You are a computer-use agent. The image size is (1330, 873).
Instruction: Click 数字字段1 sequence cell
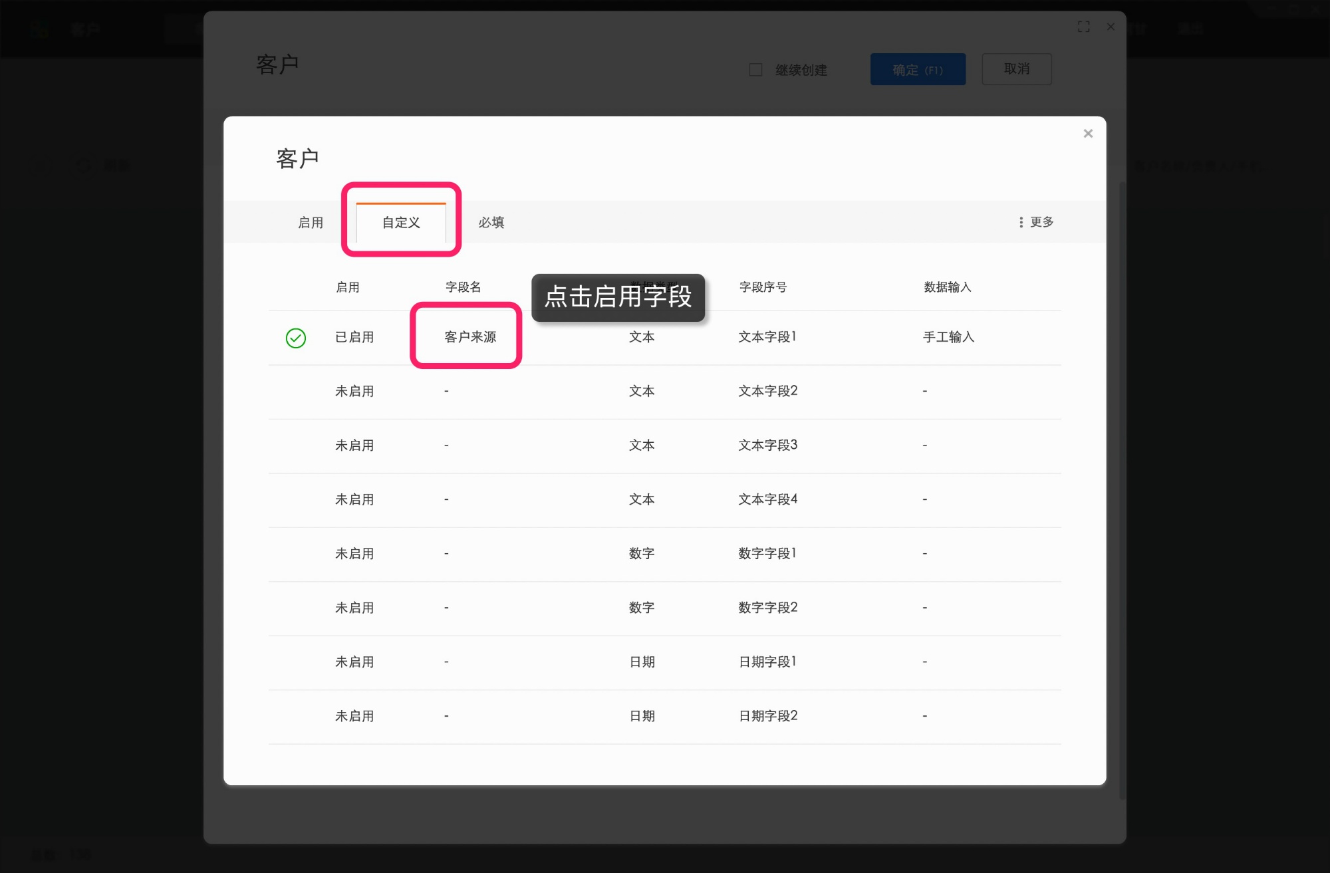point(767,553)
